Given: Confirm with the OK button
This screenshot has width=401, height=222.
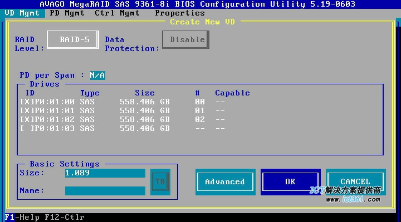Looking at the screenshot, I should click(x=291, y=182).
